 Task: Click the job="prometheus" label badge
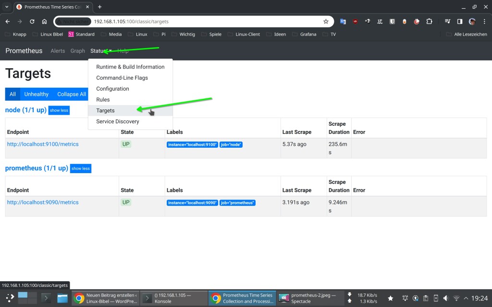pos(237,203)
